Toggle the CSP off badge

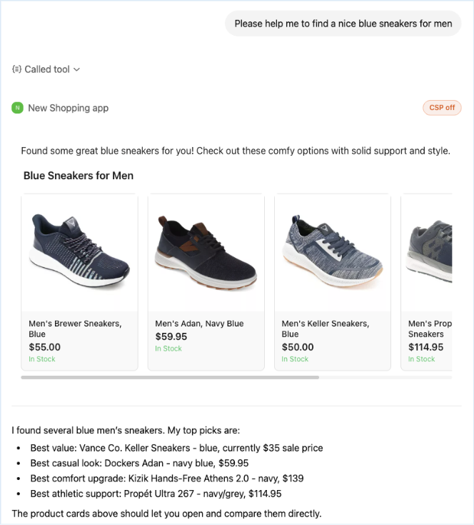coord(442,108)
